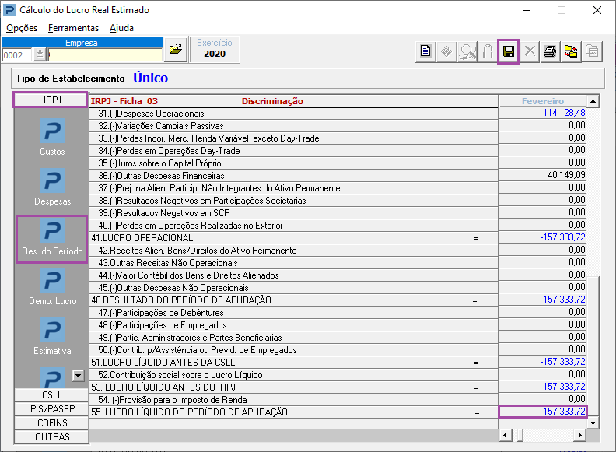The image size is (616, 452).
Task: Open the Ferramentas menu
Action: (73, 28)
